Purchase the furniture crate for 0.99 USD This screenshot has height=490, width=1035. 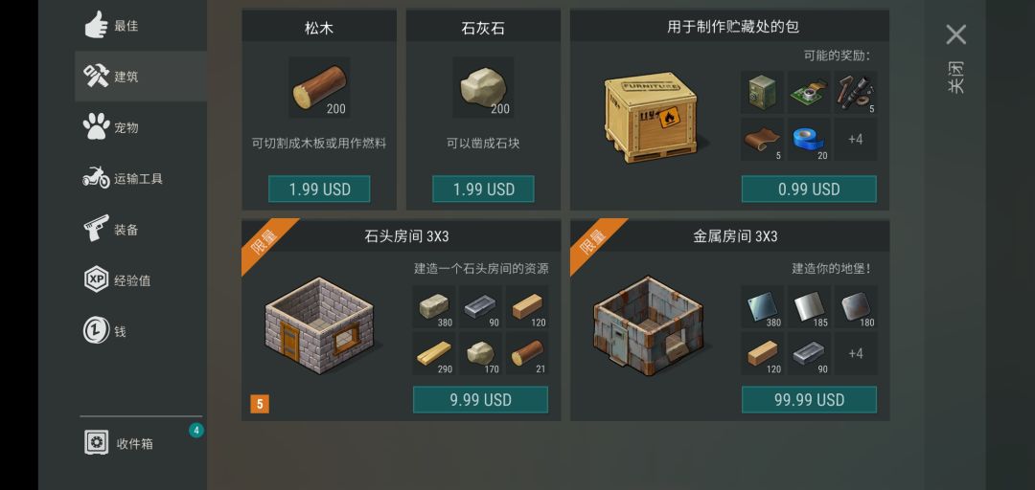pyautogui.click(x=809, y=189)
